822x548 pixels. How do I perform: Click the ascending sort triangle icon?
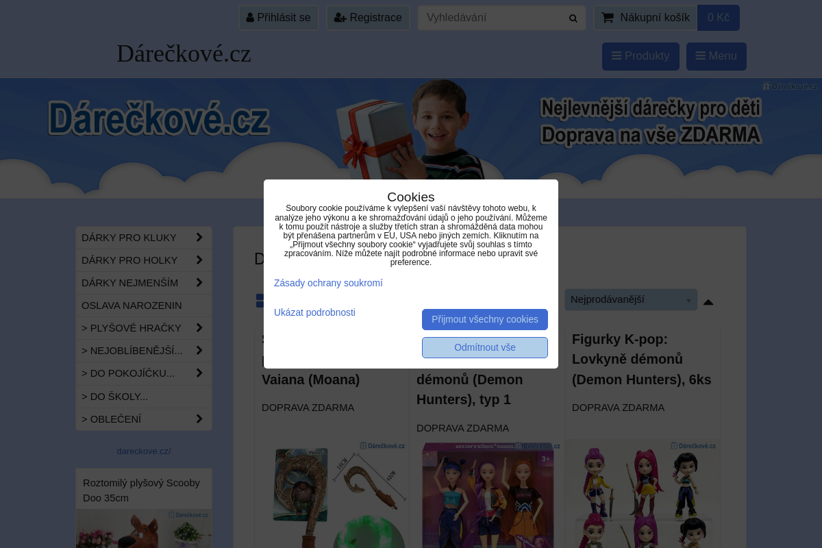tap(708, 301)
